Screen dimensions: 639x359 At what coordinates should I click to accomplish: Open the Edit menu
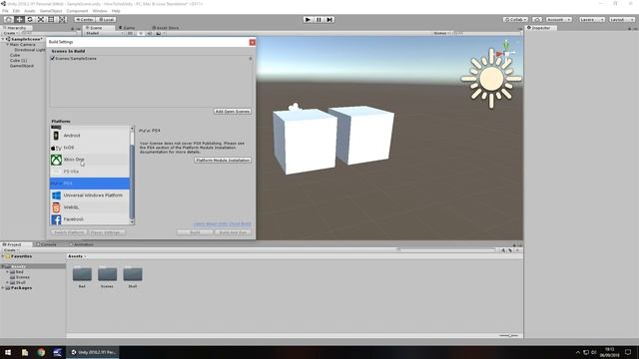[16, 11]
